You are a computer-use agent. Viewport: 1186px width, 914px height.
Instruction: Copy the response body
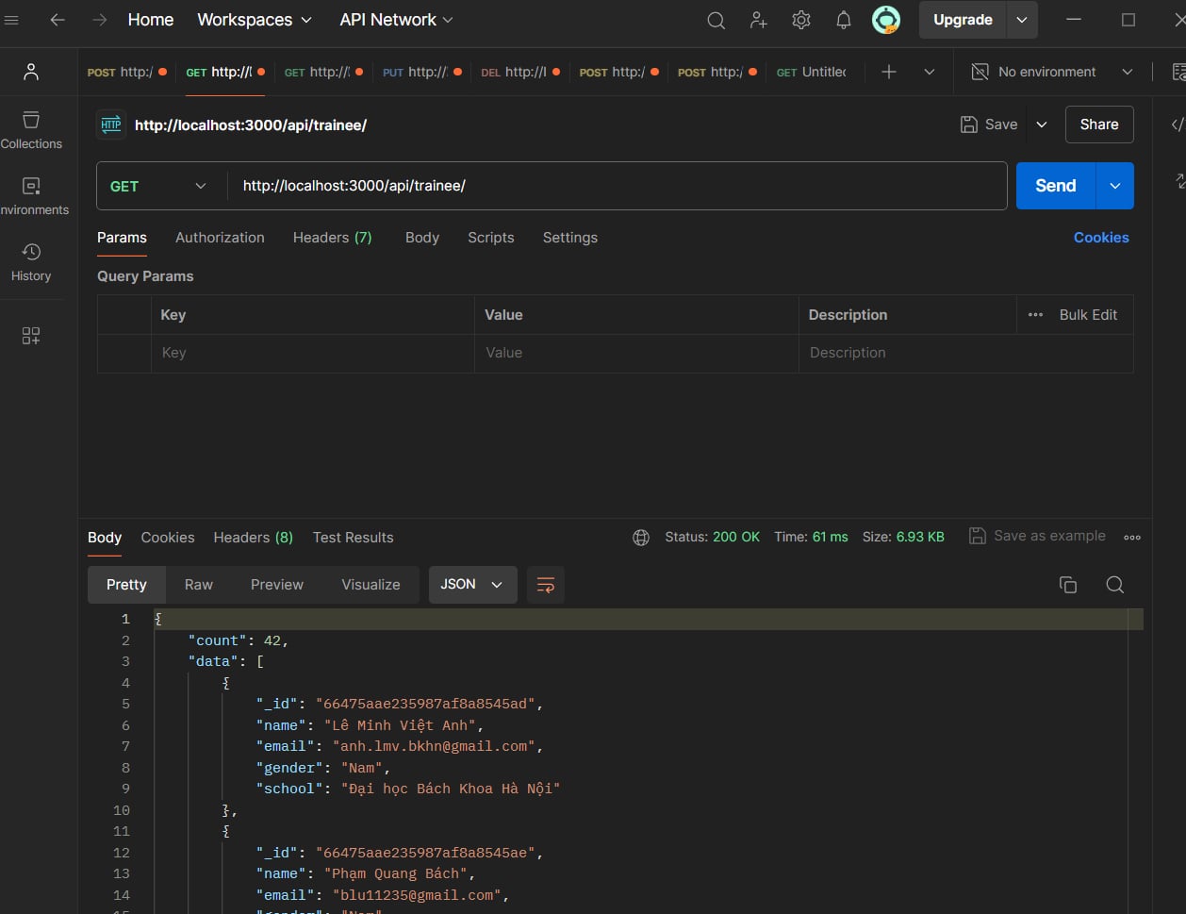click(1068, 585)
